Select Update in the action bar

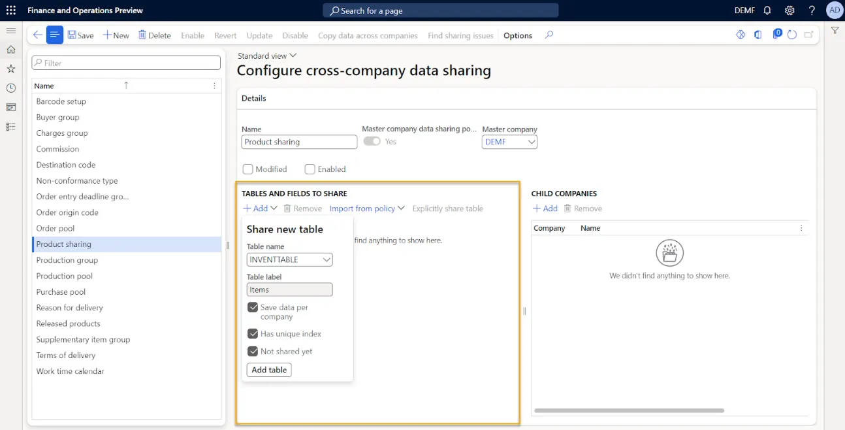point(259,35)
